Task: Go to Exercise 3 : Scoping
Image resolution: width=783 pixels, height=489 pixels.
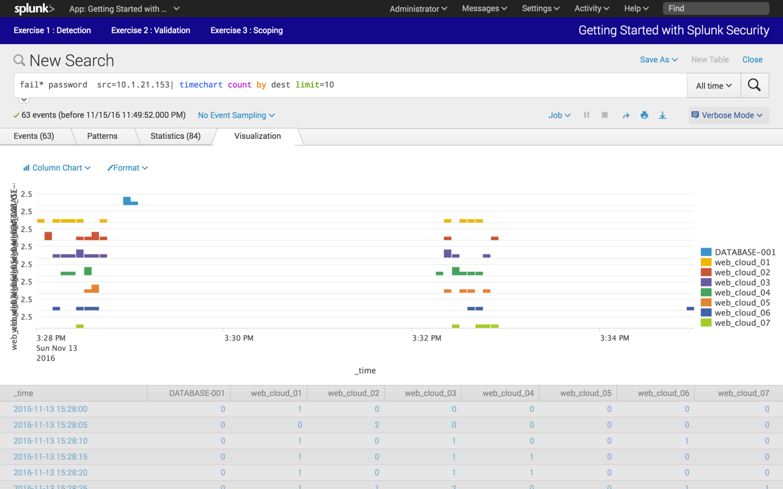Action: (x=247, y=30)
